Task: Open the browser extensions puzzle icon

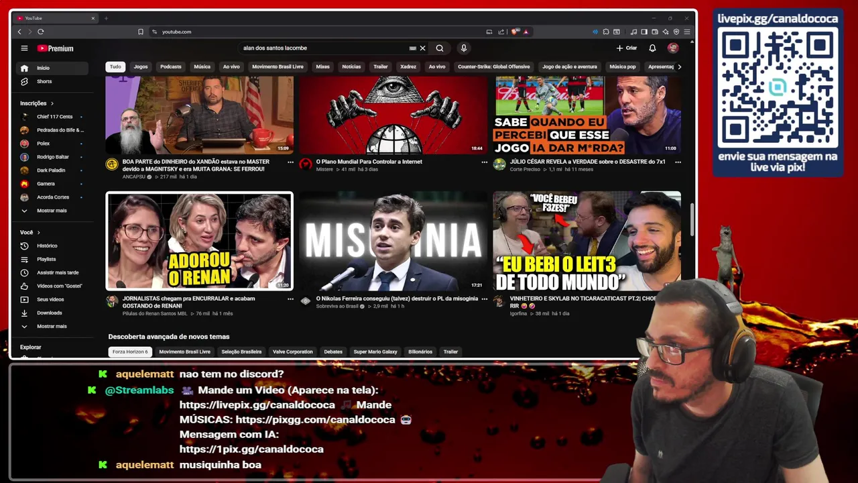Action: 606,32
